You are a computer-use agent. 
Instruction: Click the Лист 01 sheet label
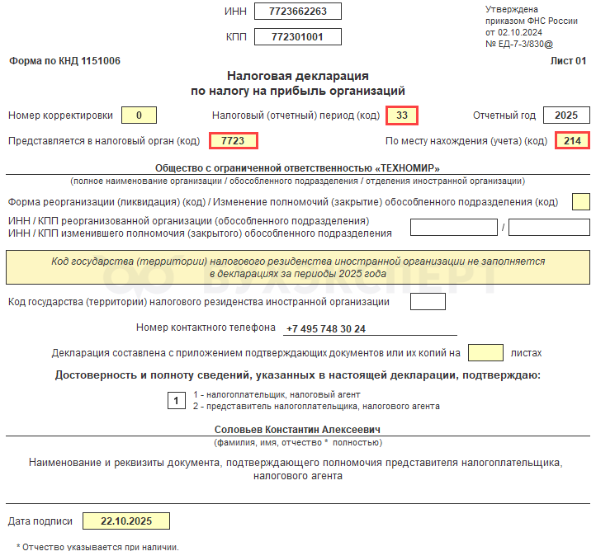pyautogui.click(x=568, y=61)
